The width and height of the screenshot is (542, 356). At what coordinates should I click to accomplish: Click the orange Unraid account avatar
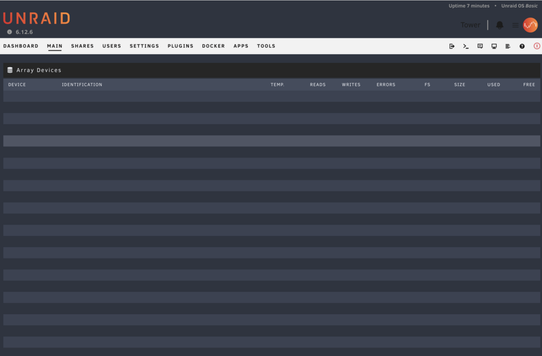pyautogui.click(x=530, y=25)
